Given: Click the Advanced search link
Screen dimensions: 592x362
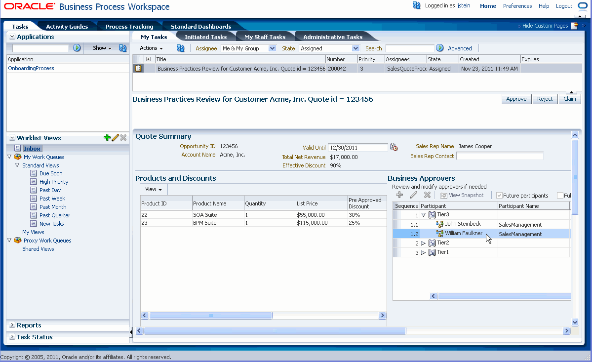Looking at the screenshot, I should pos(460,48).
